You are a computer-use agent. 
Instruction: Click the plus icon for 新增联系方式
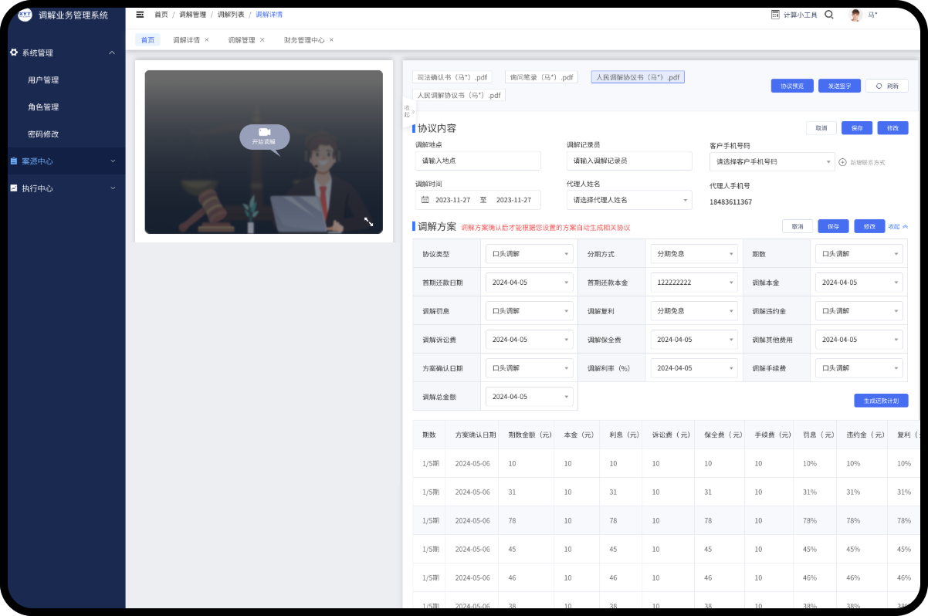[842, 162]
